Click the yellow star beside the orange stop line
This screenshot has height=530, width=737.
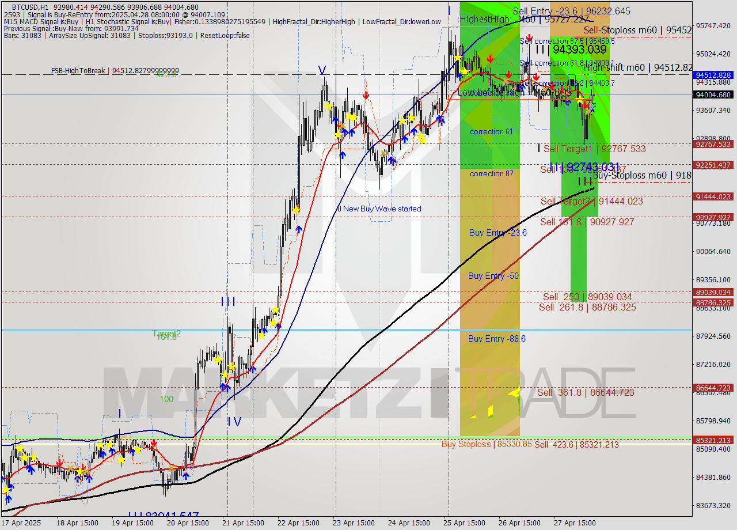[x=579, y=99]
